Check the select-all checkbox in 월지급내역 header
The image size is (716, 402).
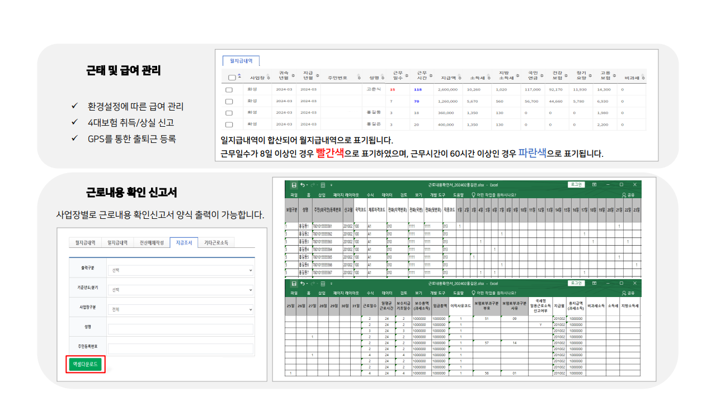pyautogui.click(x=232, y=78)
